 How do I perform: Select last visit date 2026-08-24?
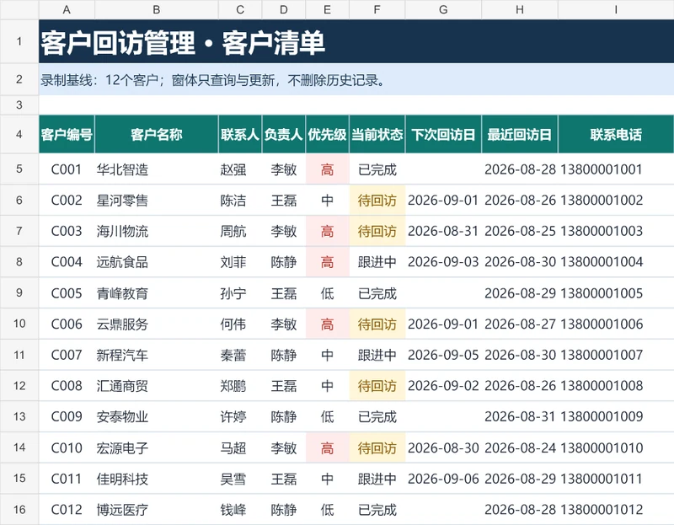point(520,448)
